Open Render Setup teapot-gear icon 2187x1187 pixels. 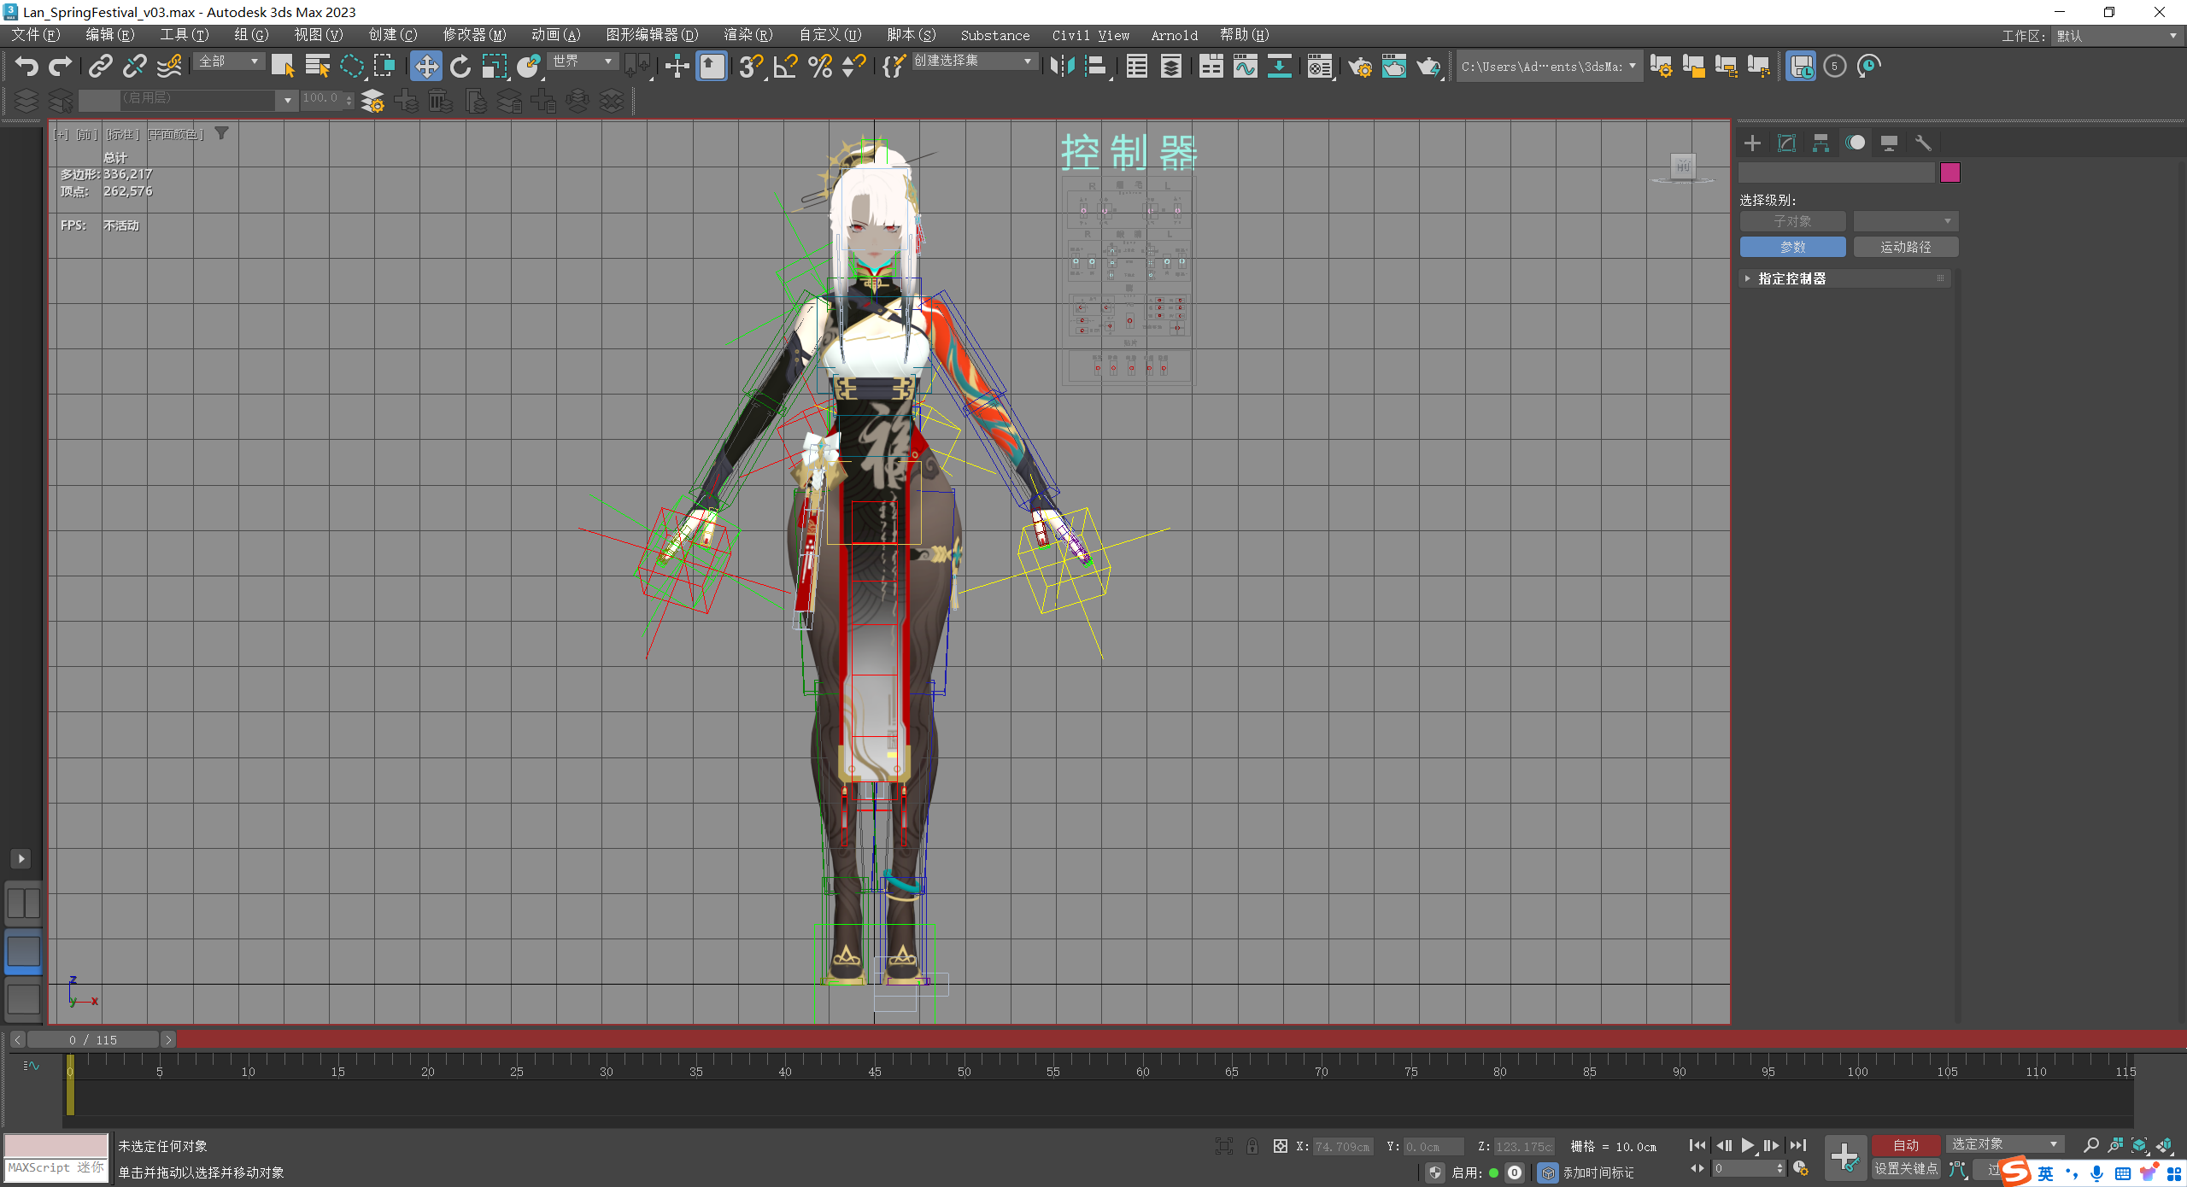pos(1360,66)
